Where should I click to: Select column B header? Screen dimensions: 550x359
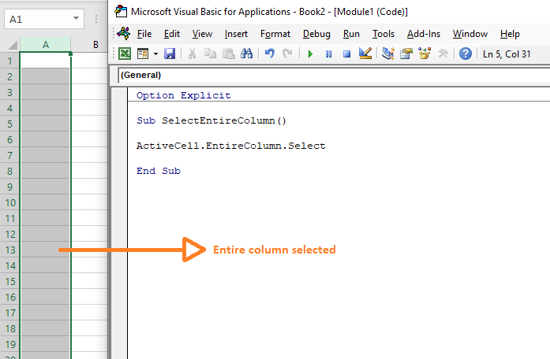coord(95,45)
